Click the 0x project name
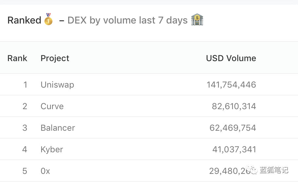 click(45, 171)
